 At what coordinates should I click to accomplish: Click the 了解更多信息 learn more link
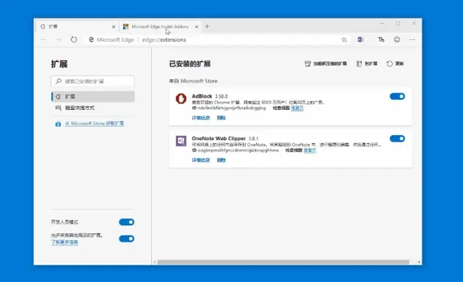pos(64,242)
